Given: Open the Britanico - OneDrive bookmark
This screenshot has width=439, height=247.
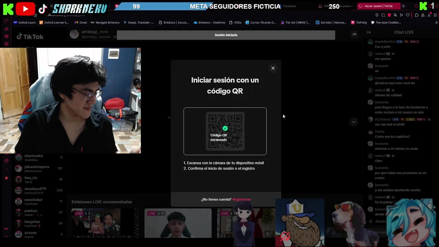Looking at the screenshot, I should click(209, 23).
